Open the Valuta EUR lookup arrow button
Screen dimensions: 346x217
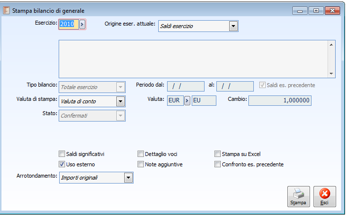point(187,101)
